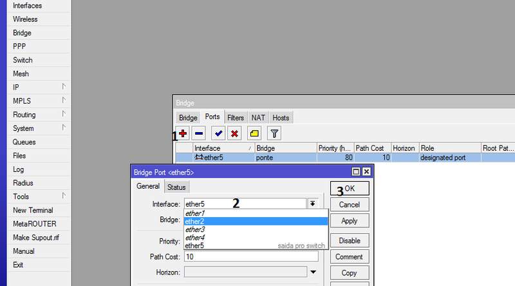Switch to the NAT tab
This screenshot has width=515, height=286.
pos(258,118)
